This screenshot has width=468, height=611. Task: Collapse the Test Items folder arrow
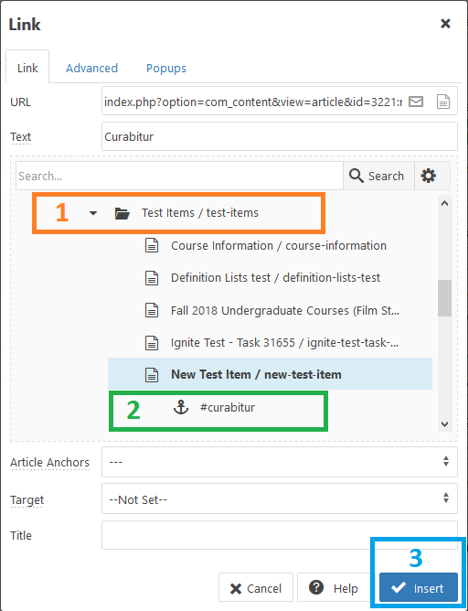pos(93,213)
